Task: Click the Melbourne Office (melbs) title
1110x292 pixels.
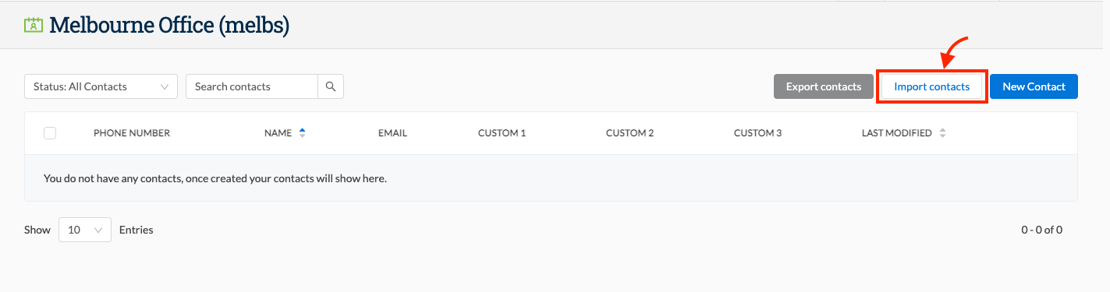Action: 169,25
